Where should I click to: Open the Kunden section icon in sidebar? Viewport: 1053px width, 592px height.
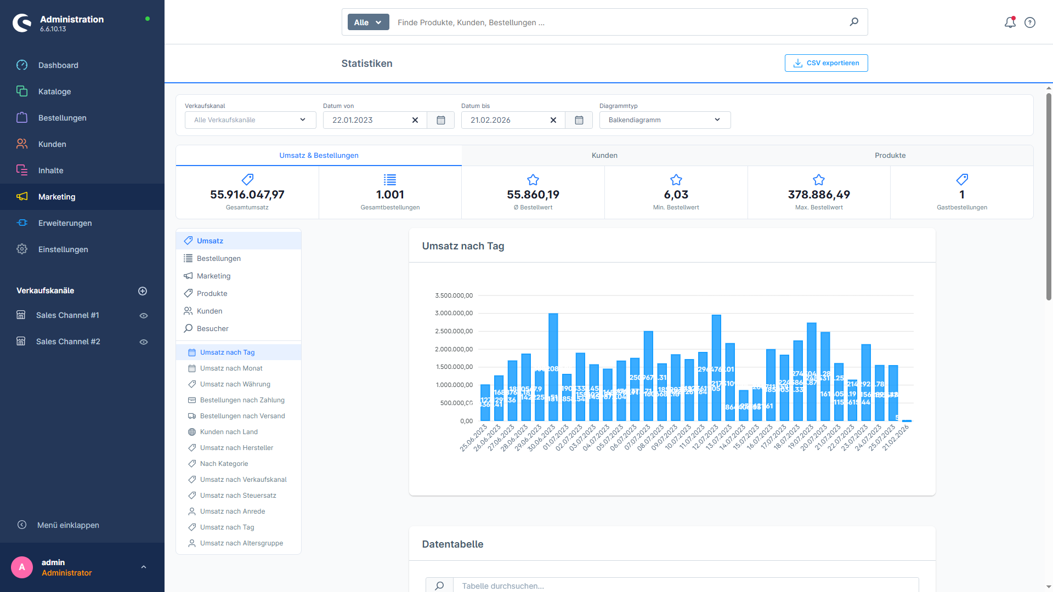(x=22, y=144)
